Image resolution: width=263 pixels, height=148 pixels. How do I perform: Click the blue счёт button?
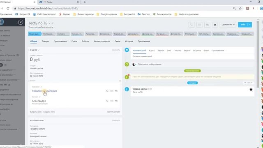point(243,25)
